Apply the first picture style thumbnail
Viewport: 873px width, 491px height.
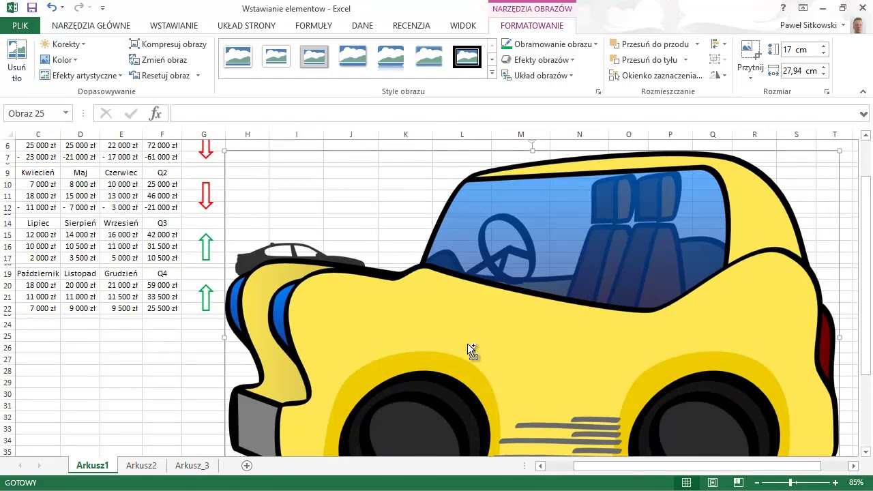coord(237,57)
